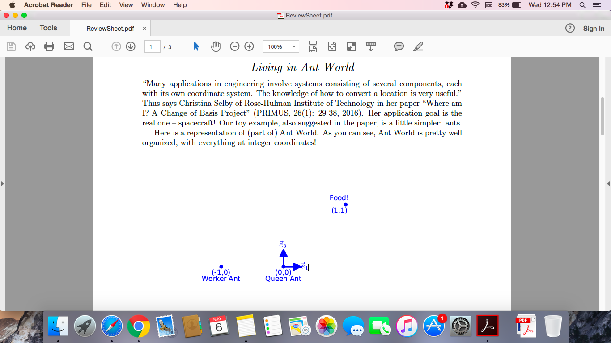Open the View menu
The height and width of the screenshot is (343, 611).
pos(126,5)
